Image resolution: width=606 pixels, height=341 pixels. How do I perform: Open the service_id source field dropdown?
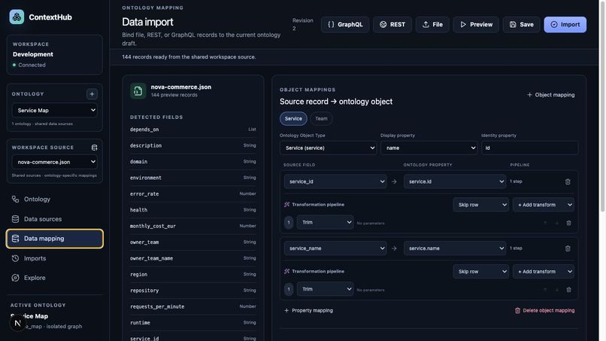point(335,181)
